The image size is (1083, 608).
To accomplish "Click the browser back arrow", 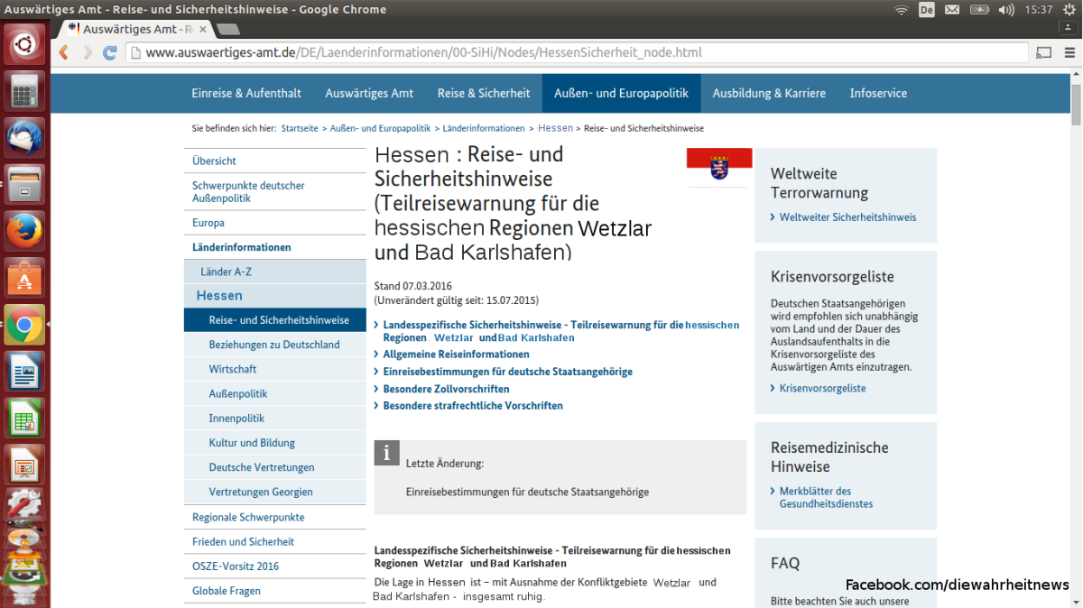I will pyautogui.click(x=64, y=52).
